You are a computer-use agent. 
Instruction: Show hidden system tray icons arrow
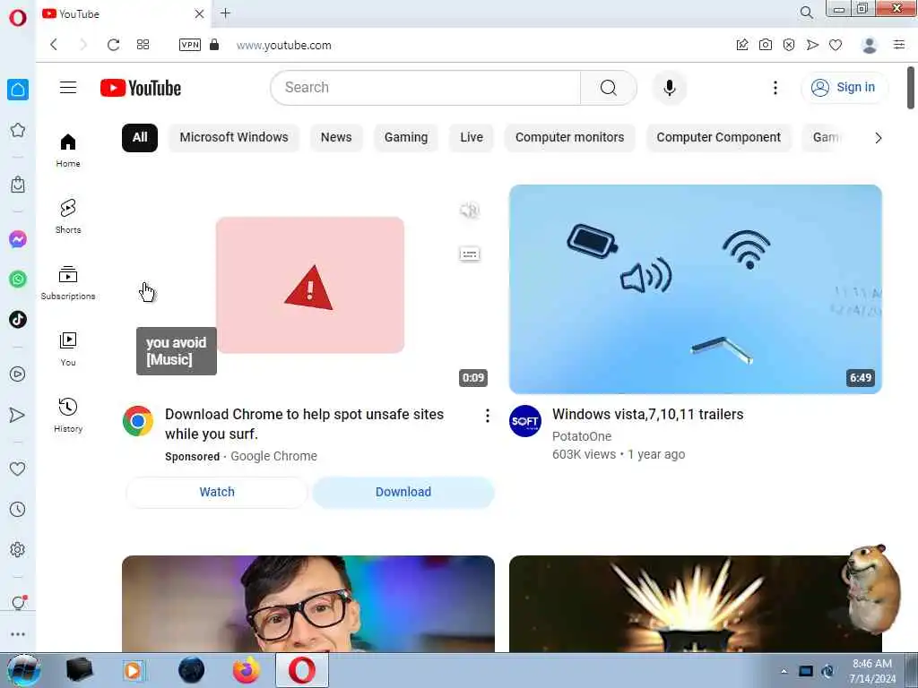pos(784,671)
